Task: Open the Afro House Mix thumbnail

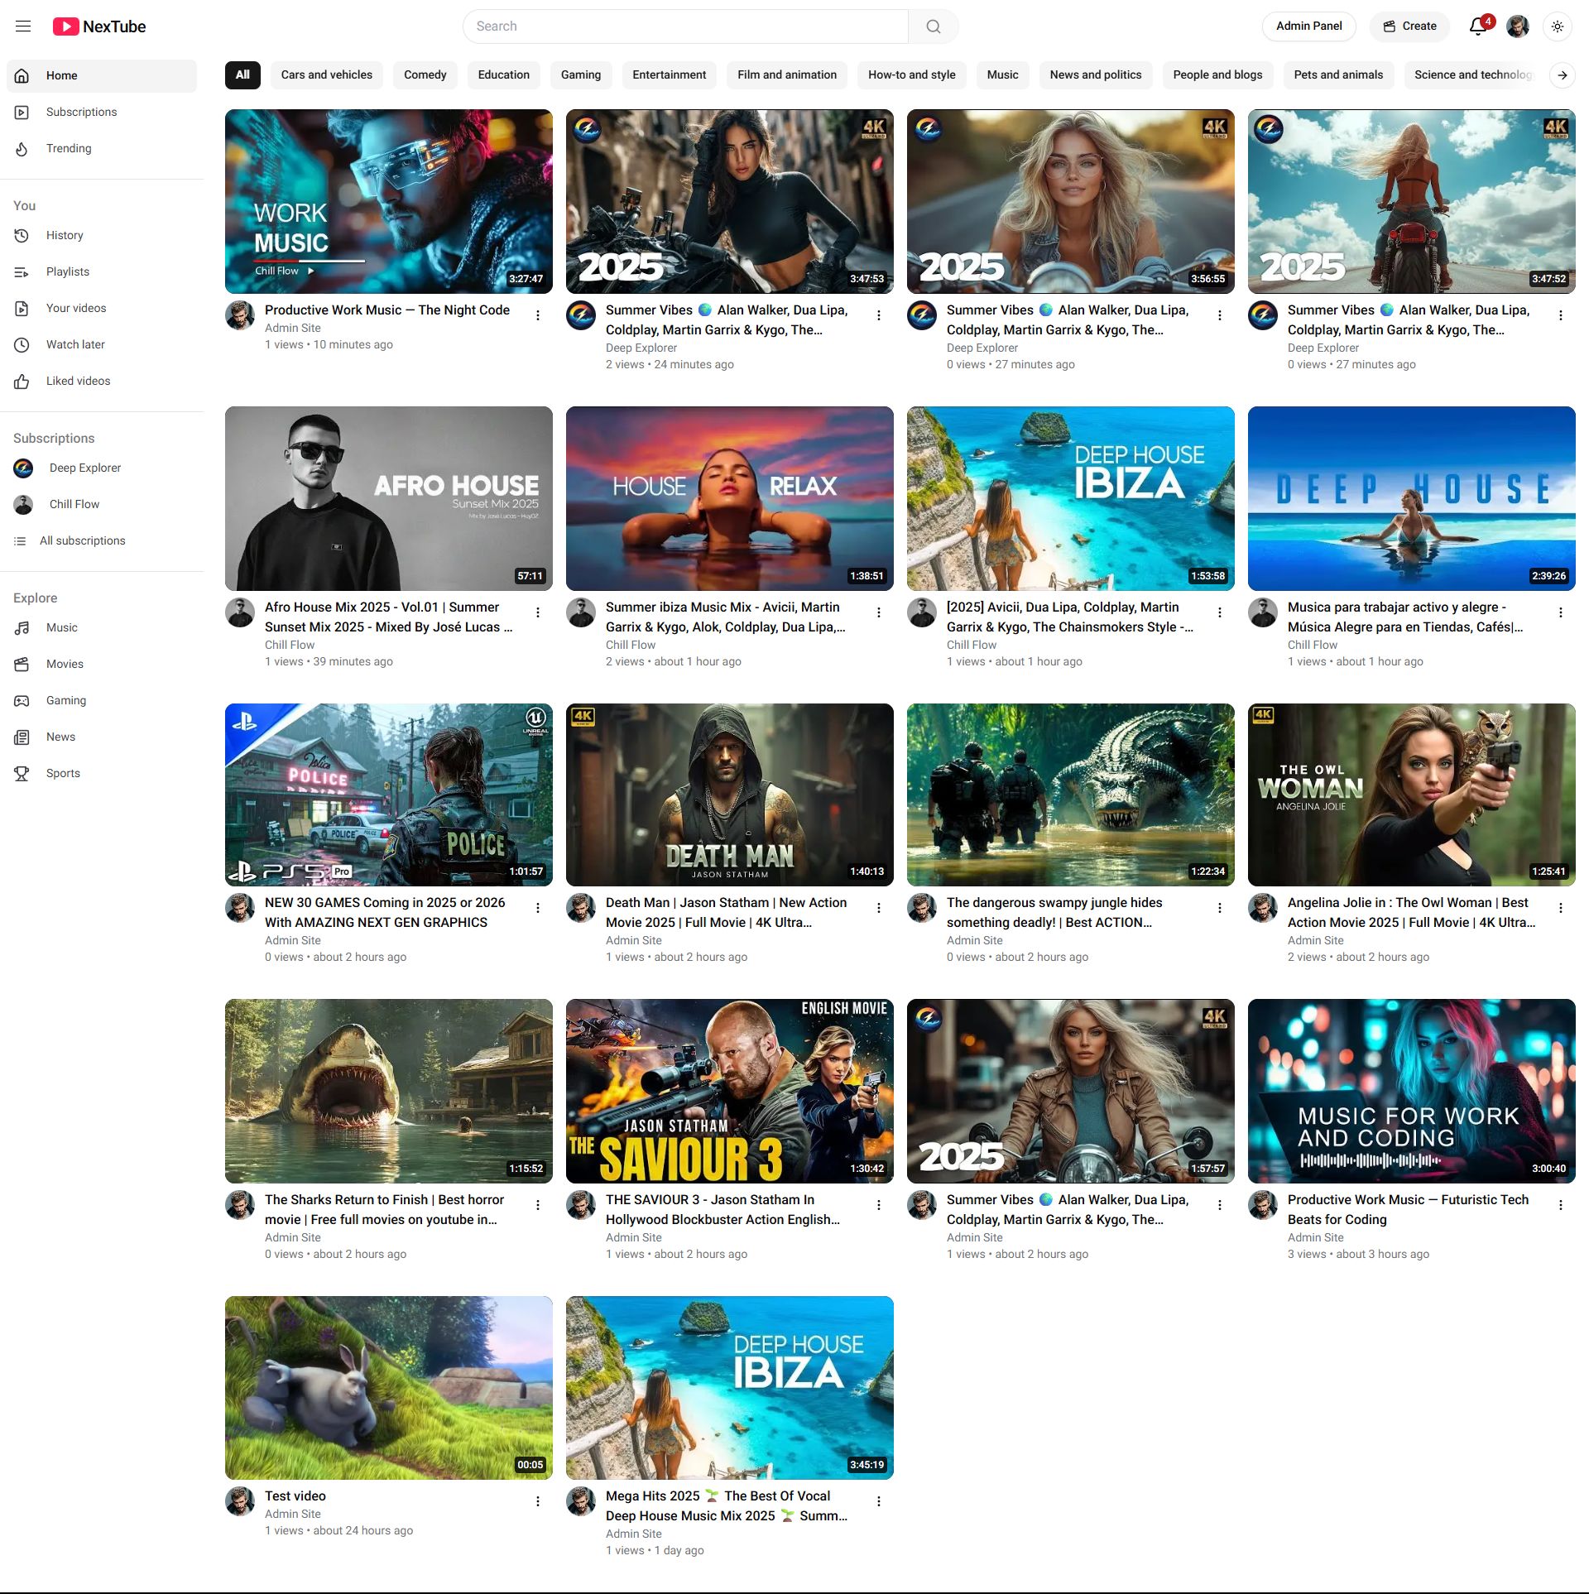Action: [388, 498]
